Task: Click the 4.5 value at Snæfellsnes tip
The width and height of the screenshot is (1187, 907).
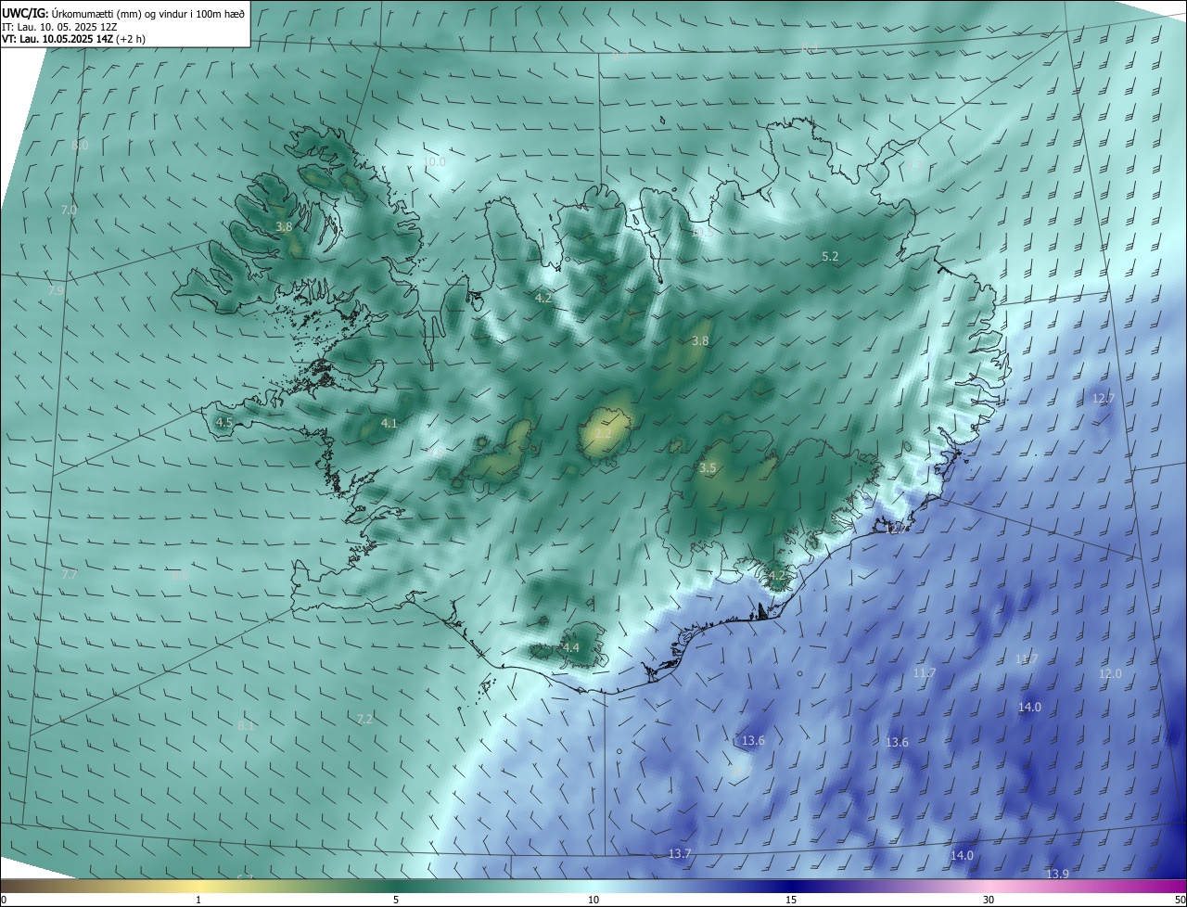Action: click(x=223, y=422)
